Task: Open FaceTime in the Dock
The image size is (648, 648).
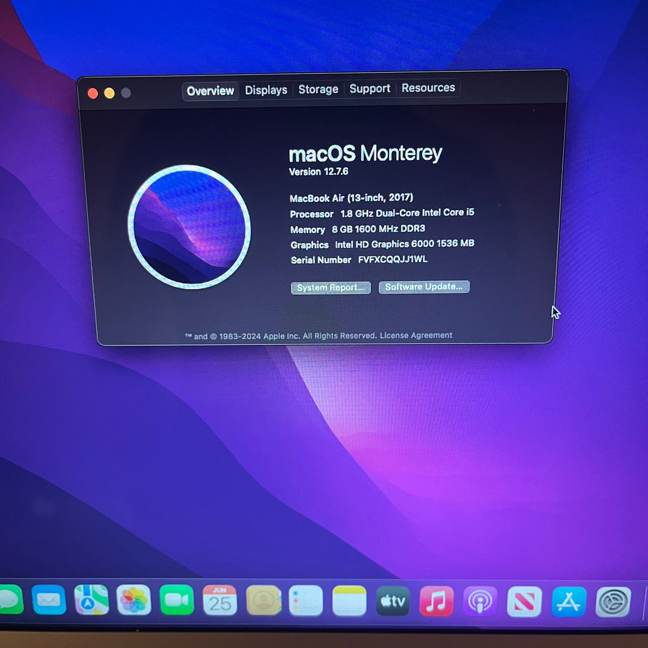Action: (x=177, y=600)
